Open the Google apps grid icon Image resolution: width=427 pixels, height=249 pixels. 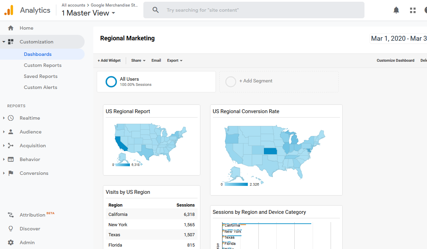pos(413,10)
